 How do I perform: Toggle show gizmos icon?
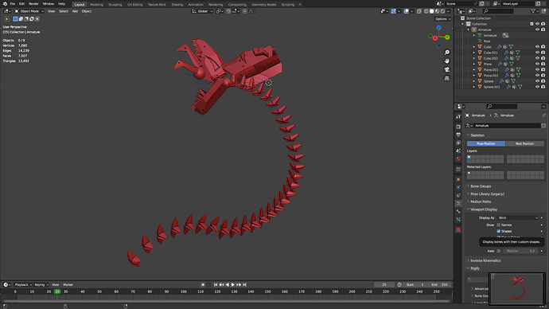(394, 11)
